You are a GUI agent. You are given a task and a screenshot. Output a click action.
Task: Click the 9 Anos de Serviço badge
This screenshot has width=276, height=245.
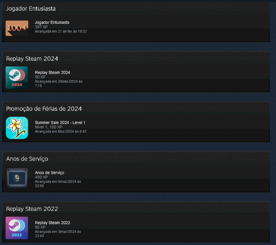[x=17, y=178]
